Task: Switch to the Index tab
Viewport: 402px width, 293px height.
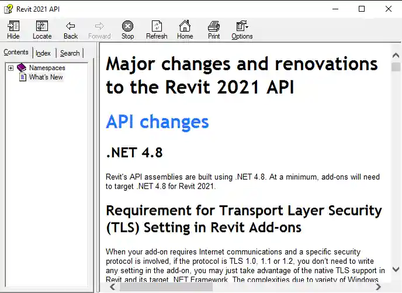Action: (x=43, y=53)
